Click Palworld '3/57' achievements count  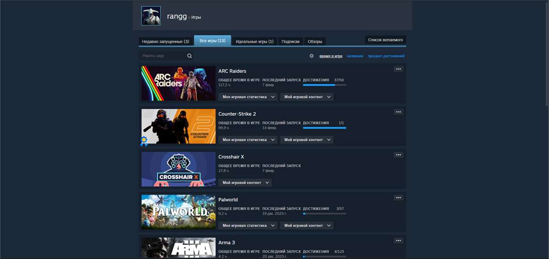pyautogui.click(x=340, y=209)
